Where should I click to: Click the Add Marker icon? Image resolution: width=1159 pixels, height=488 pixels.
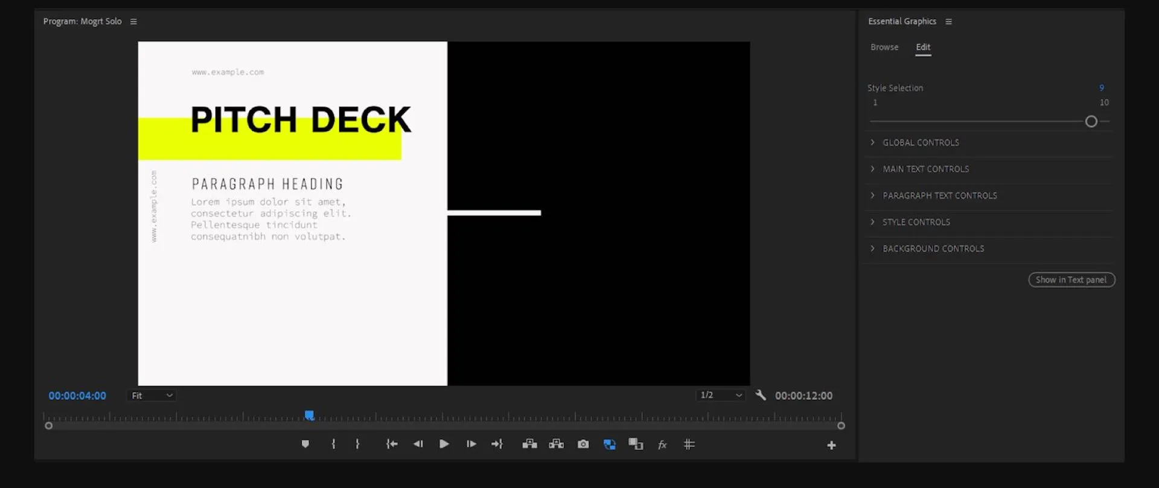[x=305, y=445]
